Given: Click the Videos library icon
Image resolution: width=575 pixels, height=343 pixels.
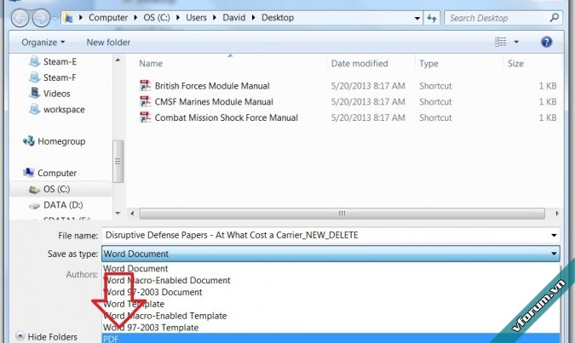Looking at the screenshot, I should [34, 93].
